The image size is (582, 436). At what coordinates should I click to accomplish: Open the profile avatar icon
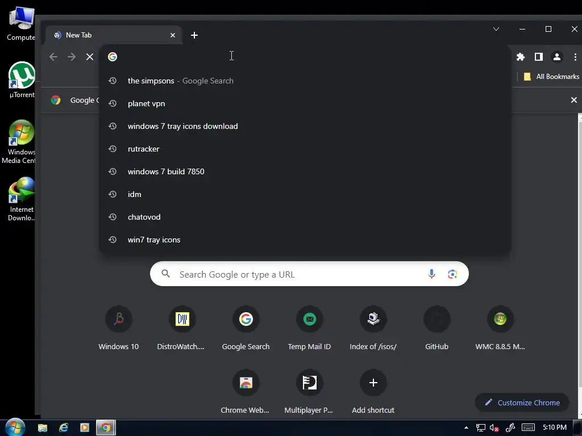point(557,57)
